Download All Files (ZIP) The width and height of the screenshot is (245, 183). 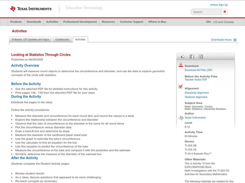pyautogui.click(x=198, y=70)
